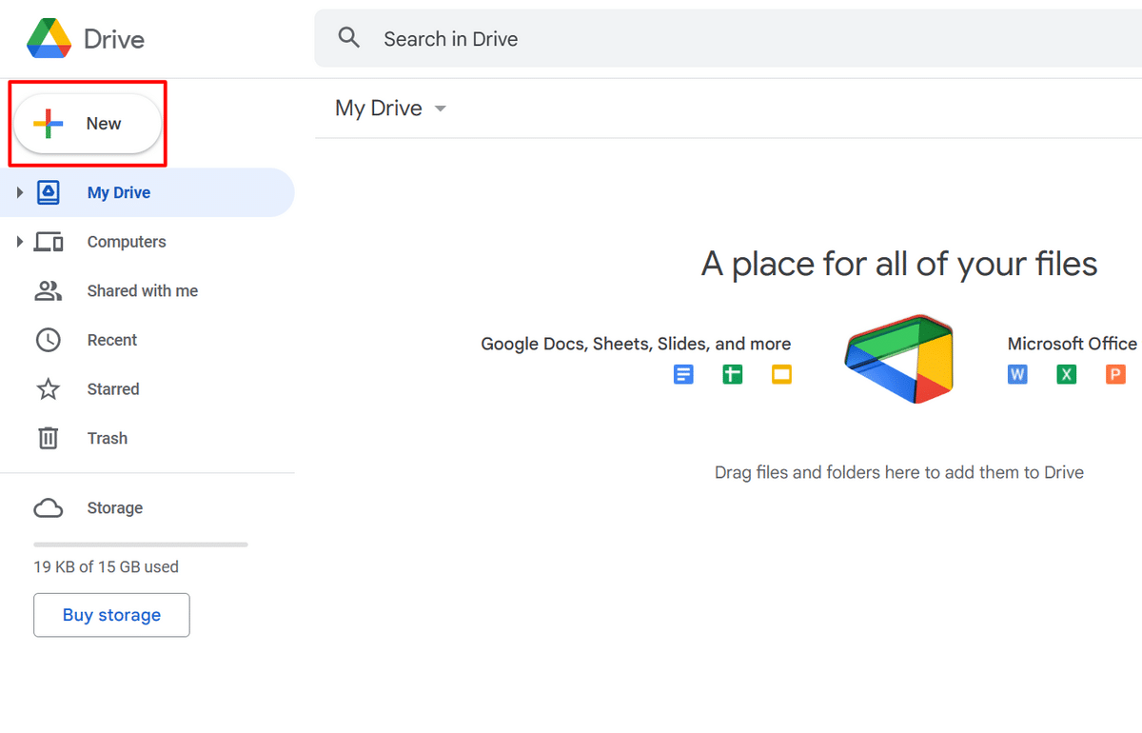Click the Microsoft Word icon

[1017, 375]
